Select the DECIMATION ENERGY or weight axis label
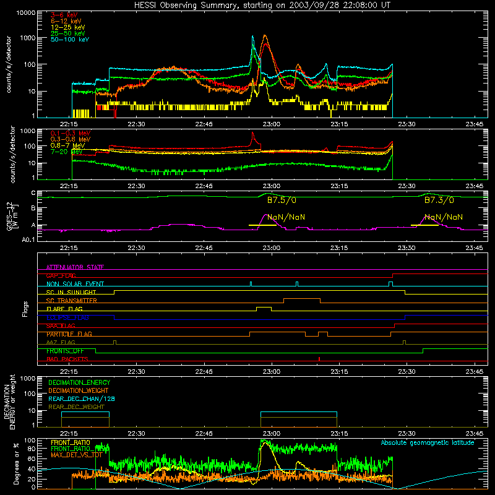 [x=9, y=402]
